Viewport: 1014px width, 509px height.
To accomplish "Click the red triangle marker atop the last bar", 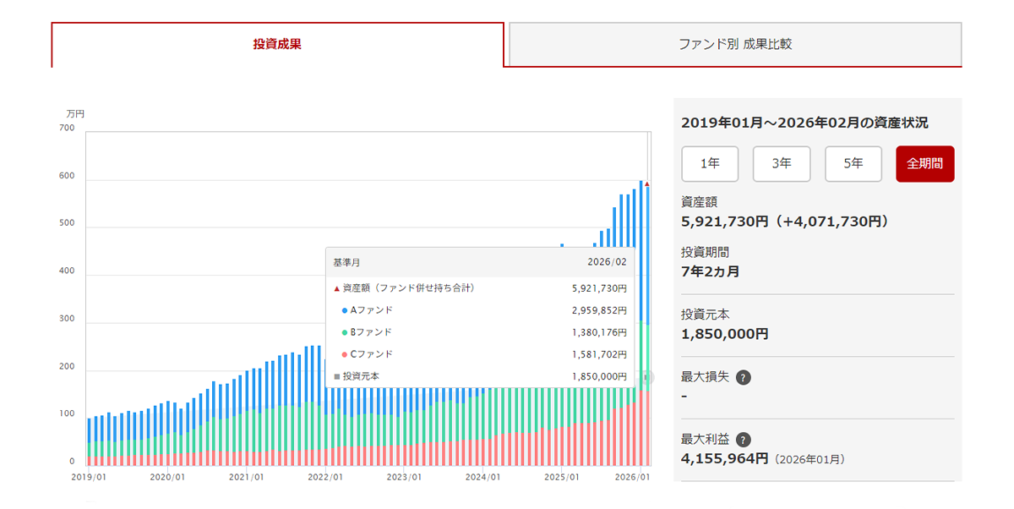I will coord(646,183).
